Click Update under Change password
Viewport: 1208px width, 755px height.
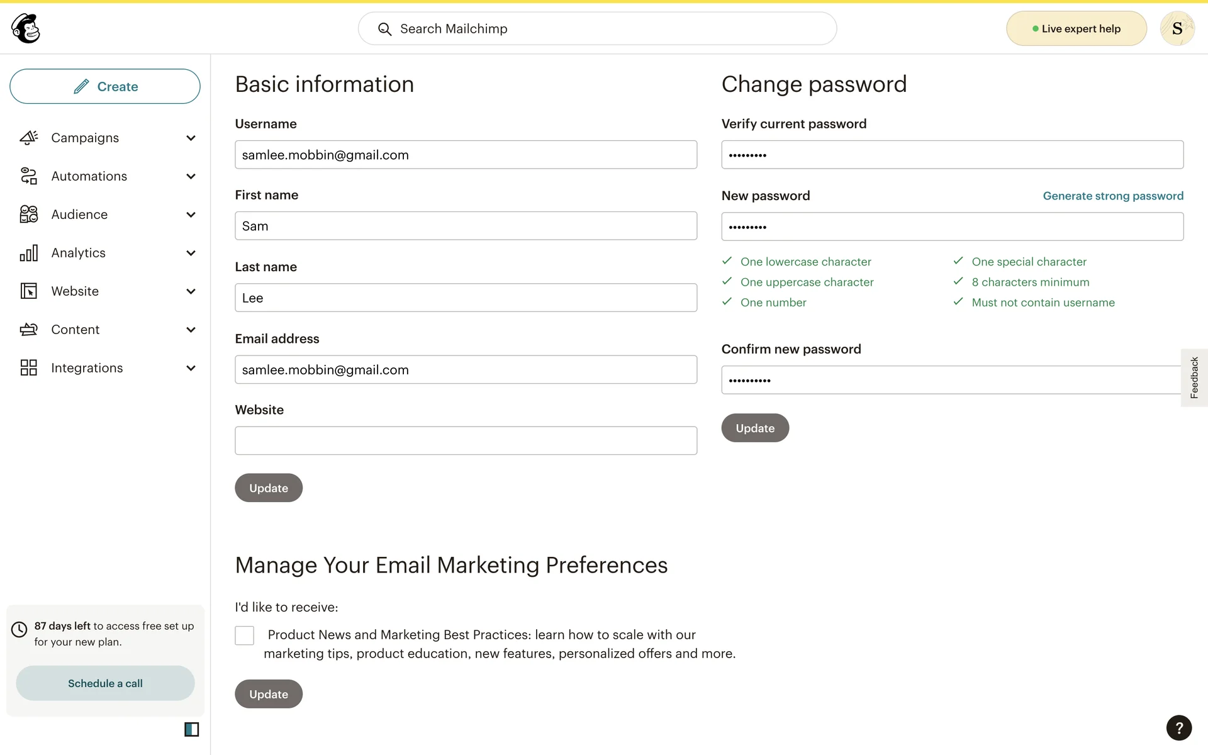(x=755, y=428)
